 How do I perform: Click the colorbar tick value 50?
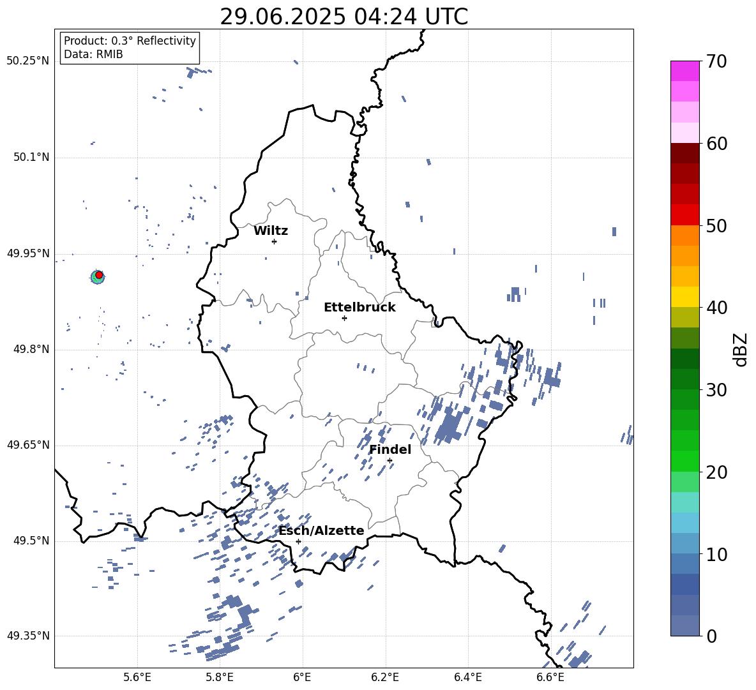click(x=717, y=225)
